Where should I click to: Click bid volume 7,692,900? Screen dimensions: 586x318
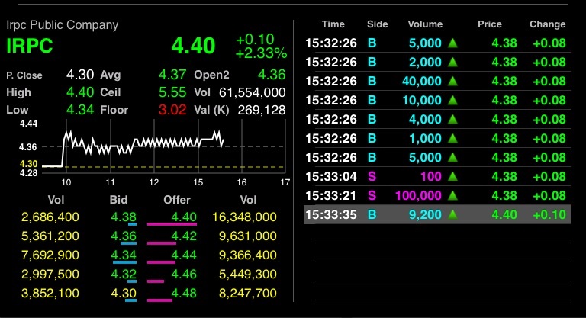tap(50, 255)
